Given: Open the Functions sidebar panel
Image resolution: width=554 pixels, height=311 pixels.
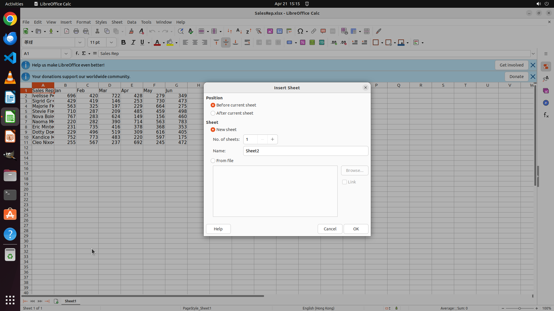Looking at the screenshot, I should click(x=546, y=115).
